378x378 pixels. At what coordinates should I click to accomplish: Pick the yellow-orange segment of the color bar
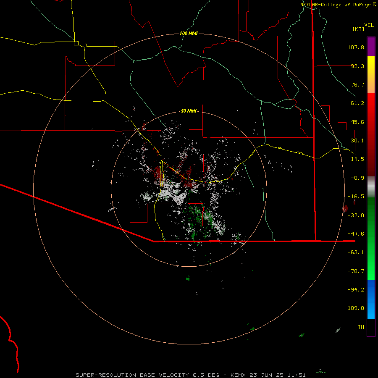(371, 75)
